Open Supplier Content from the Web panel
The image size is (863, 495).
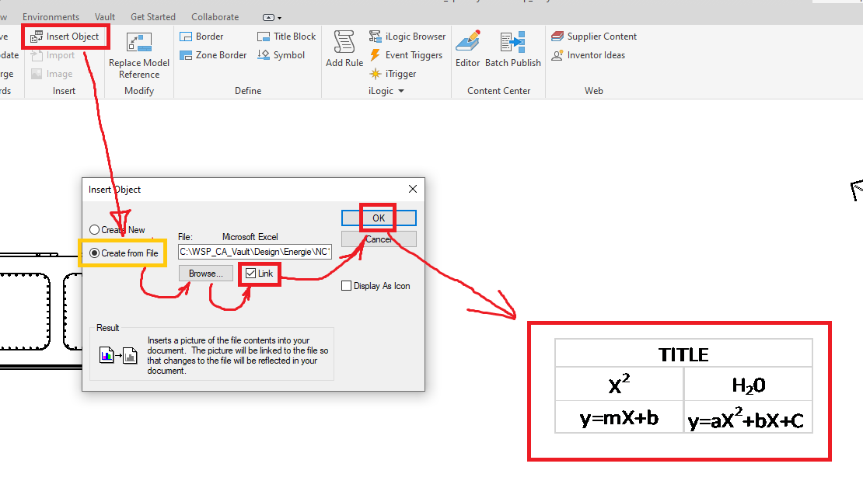pyautogui.click(x=594, y=36)
